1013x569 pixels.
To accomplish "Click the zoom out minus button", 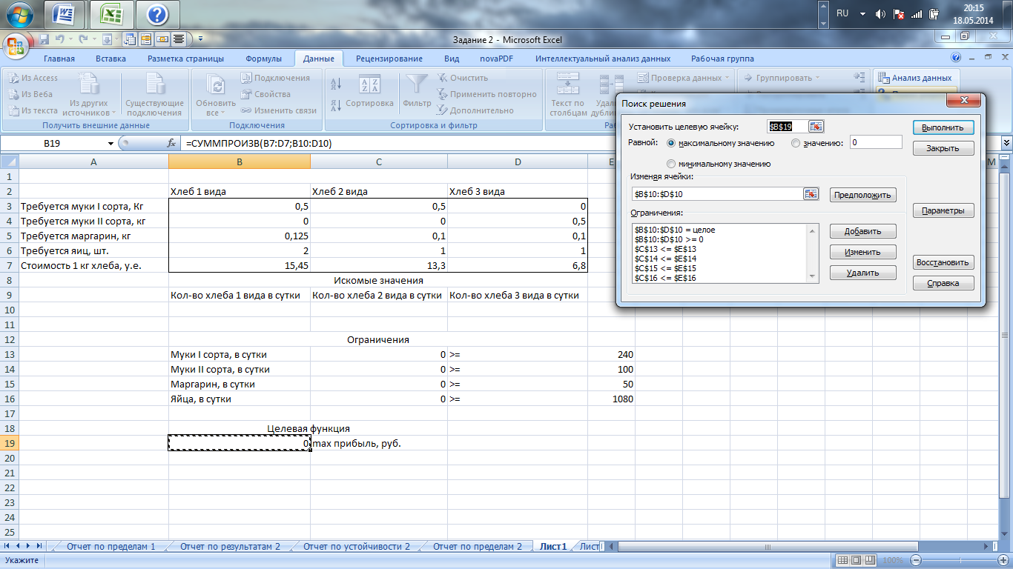I will tap(917, 561).
